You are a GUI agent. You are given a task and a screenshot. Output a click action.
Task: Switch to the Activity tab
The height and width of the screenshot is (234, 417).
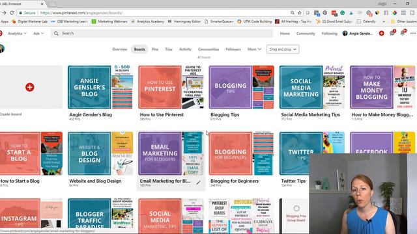click(185, 49)
